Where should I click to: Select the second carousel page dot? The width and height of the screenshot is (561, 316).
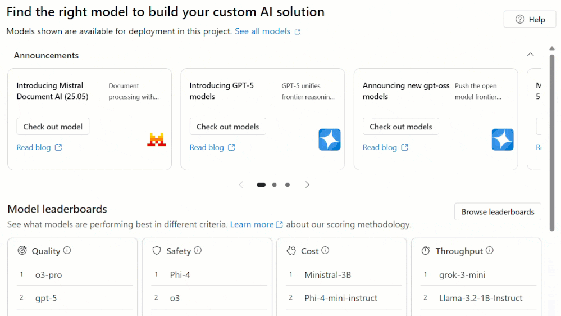pyautogui.click(x=275, y=185)
